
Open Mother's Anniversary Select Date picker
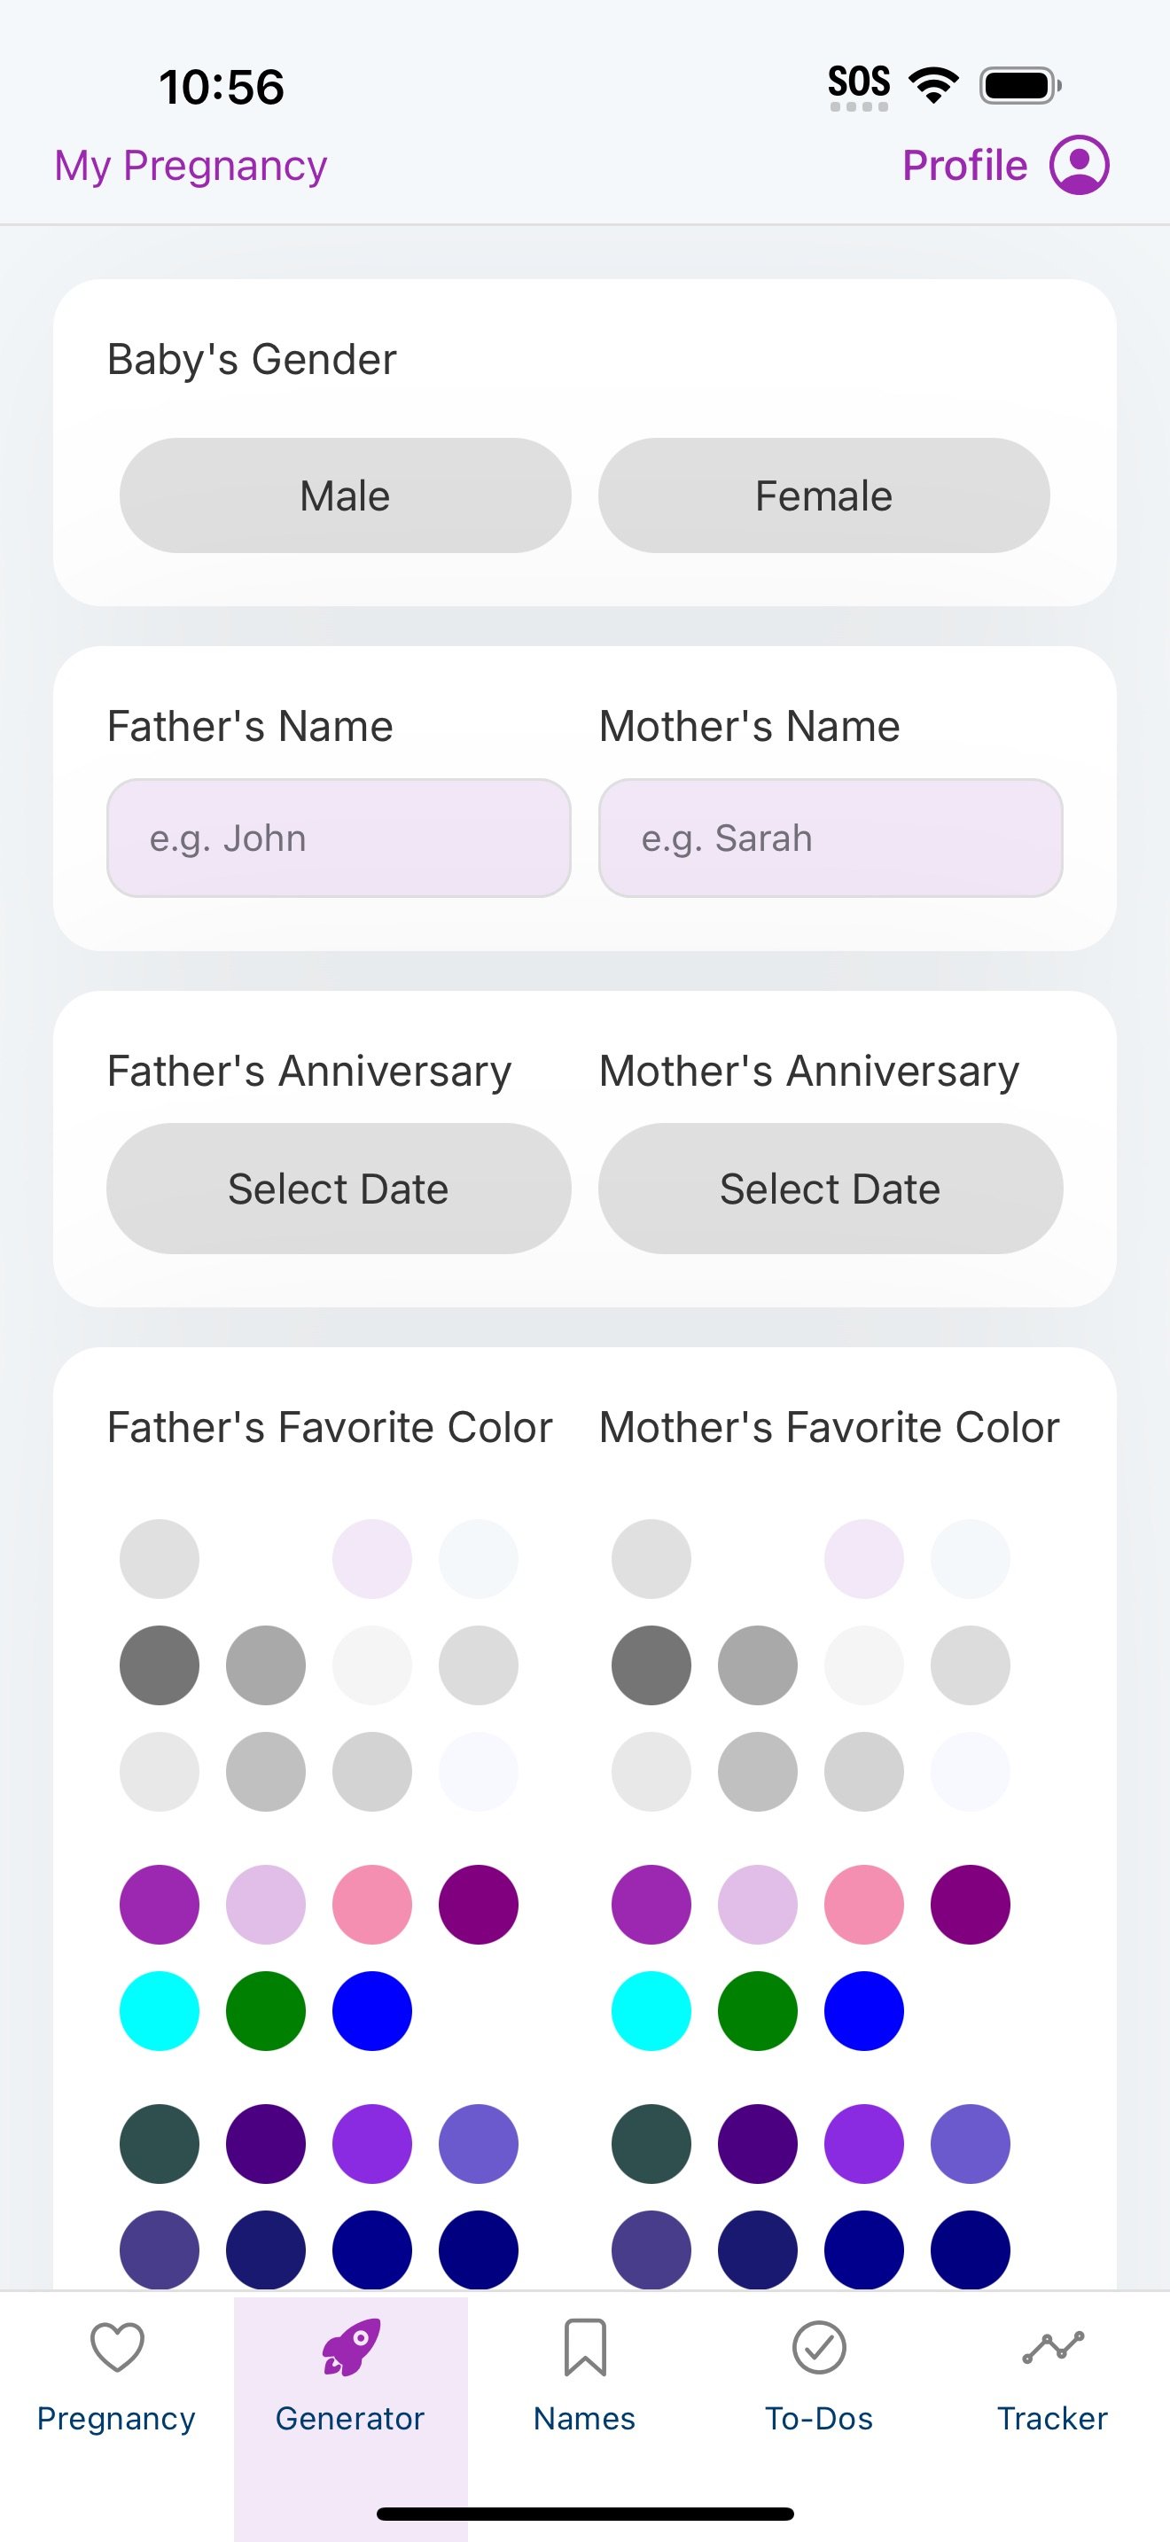[831, 1188]
